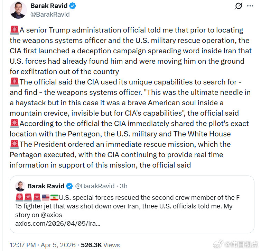
Task: Click the US flag emoji in quoted post
Action: click(46, 198)
